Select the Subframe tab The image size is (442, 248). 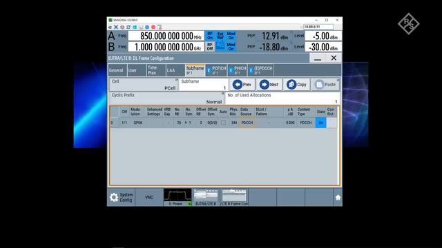coord(195,70)
